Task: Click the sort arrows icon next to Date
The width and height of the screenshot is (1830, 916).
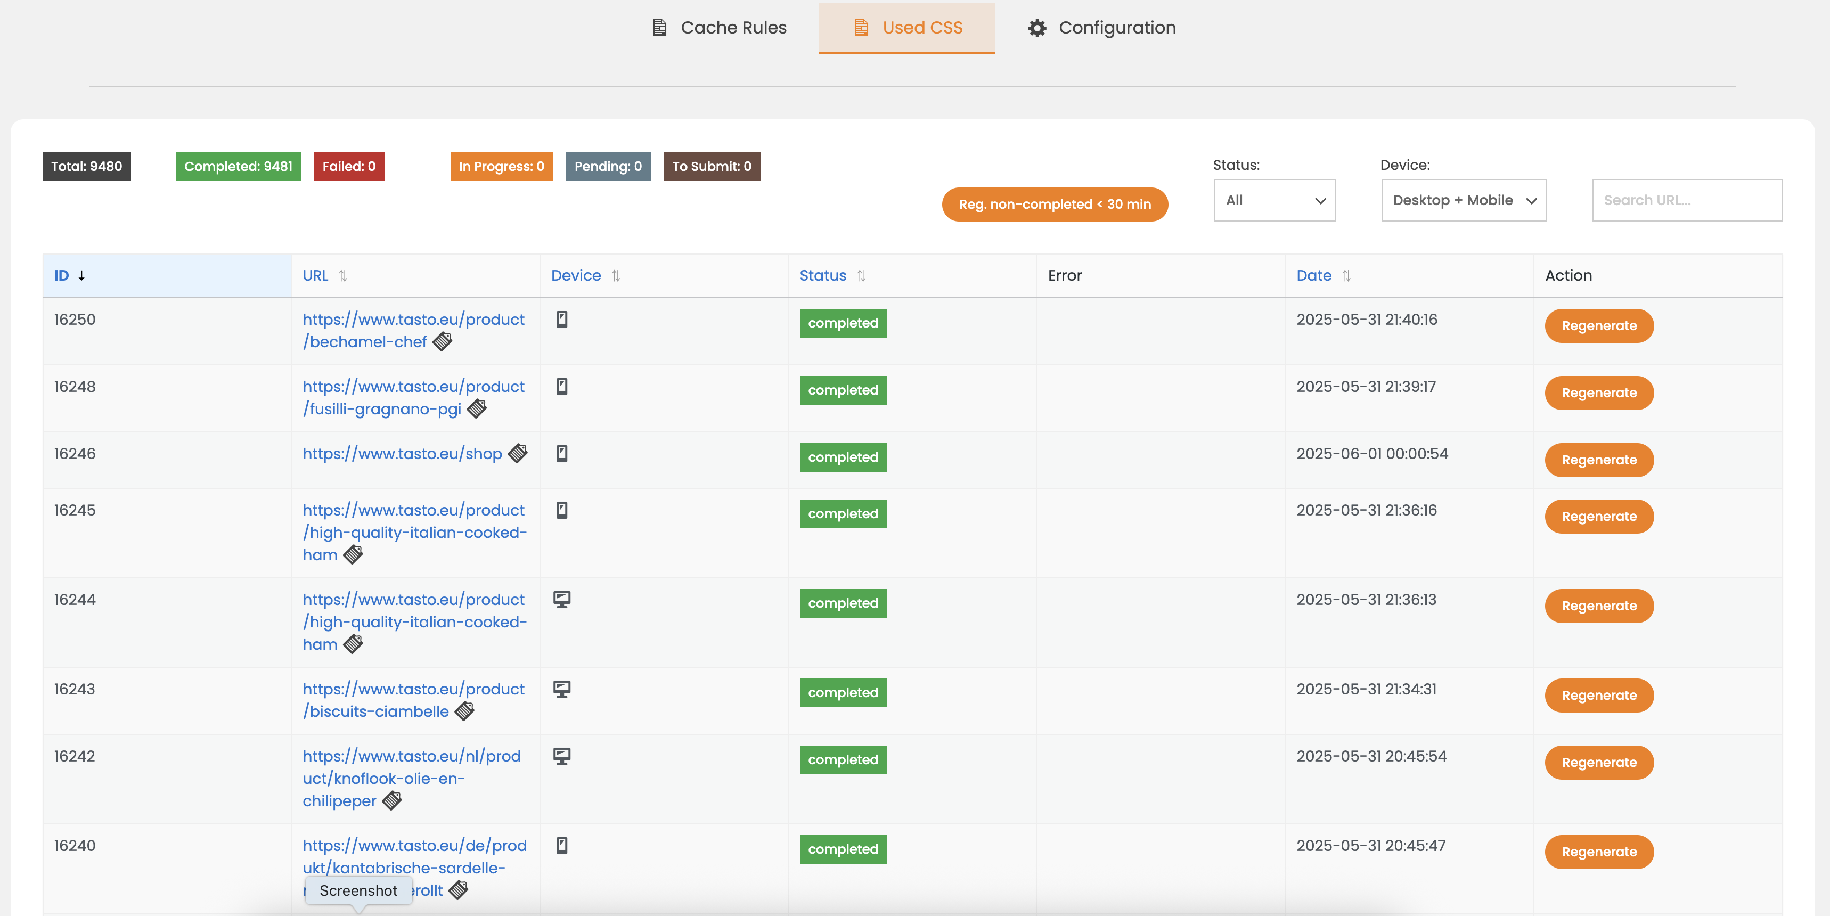Action: pyautogui.click(x=1346, y=276)
